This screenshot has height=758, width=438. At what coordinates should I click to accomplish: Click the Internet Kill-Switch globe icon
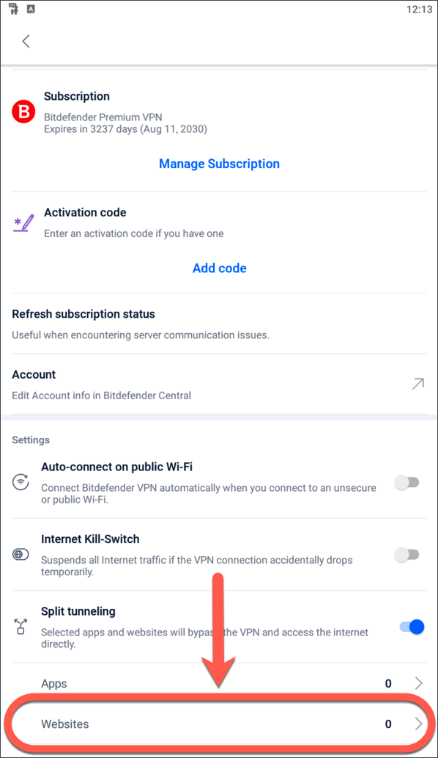point(21,555)
